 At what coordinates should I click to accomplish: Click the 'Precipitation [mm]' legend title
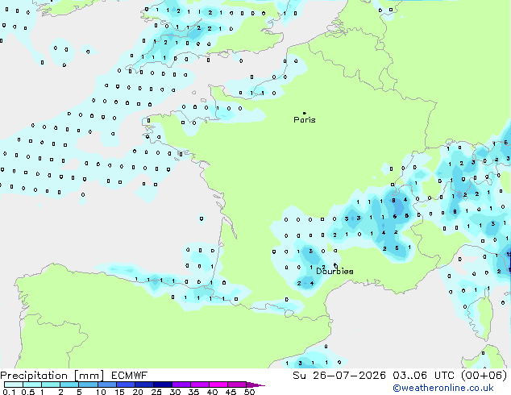click(52, 376)
